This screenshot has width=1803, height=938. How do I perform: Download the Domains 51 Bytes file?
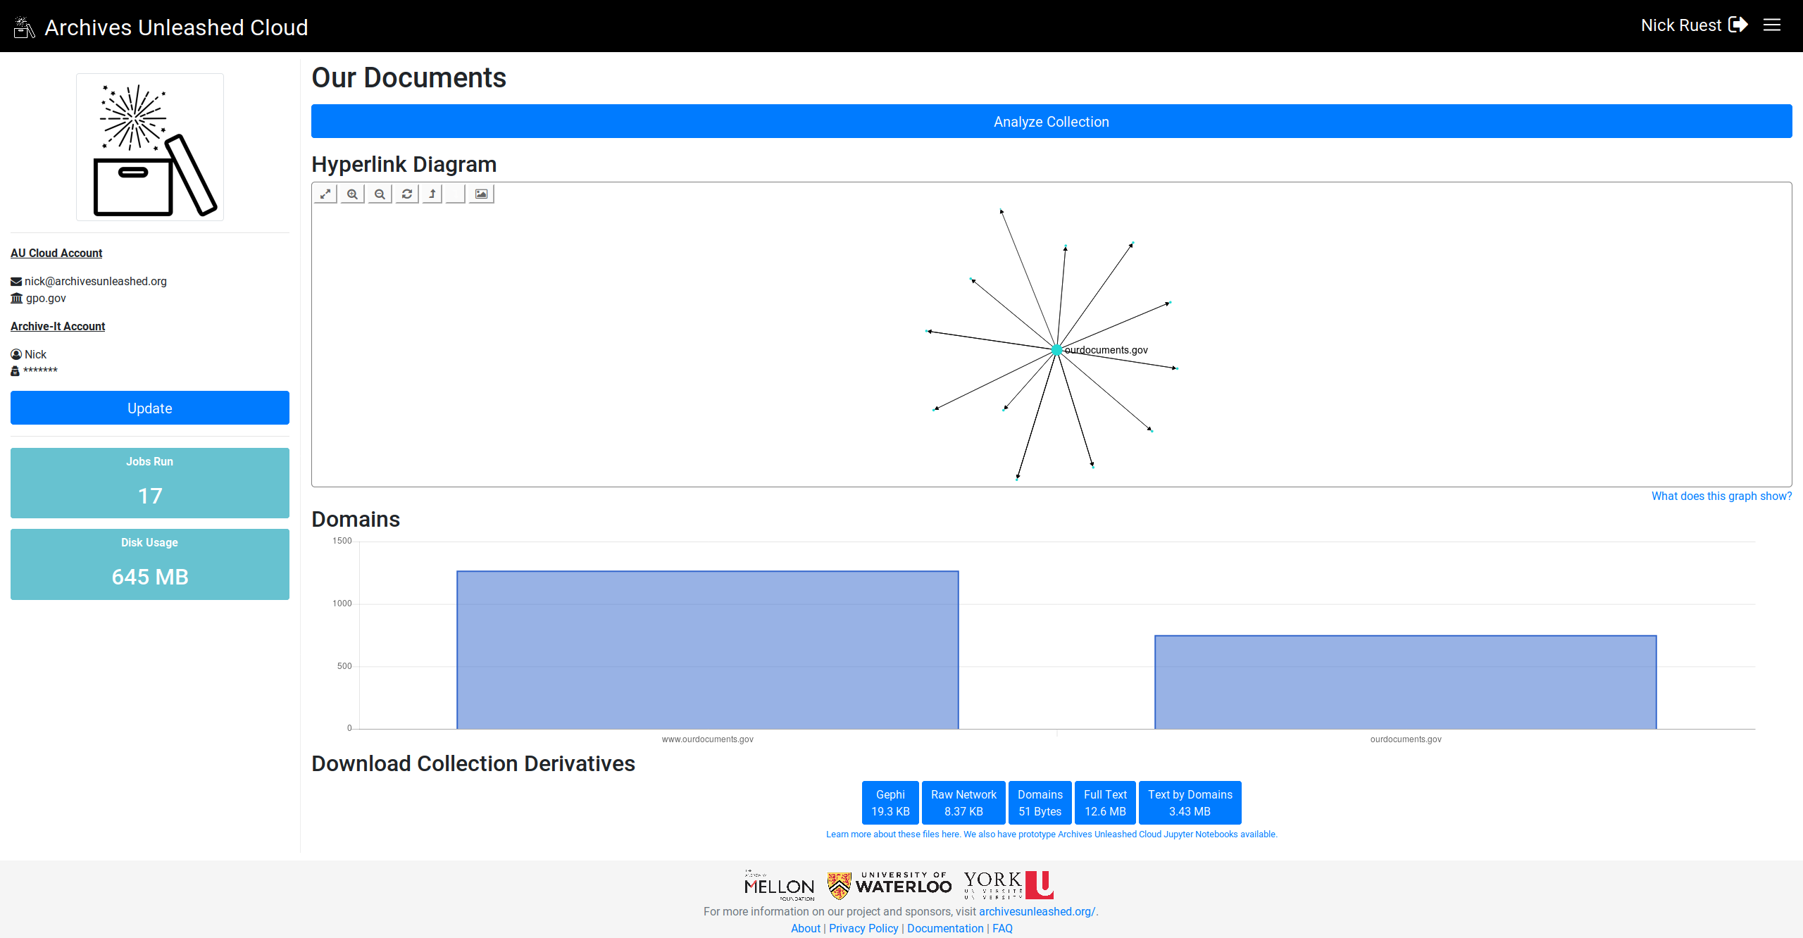click(1040, 803)
